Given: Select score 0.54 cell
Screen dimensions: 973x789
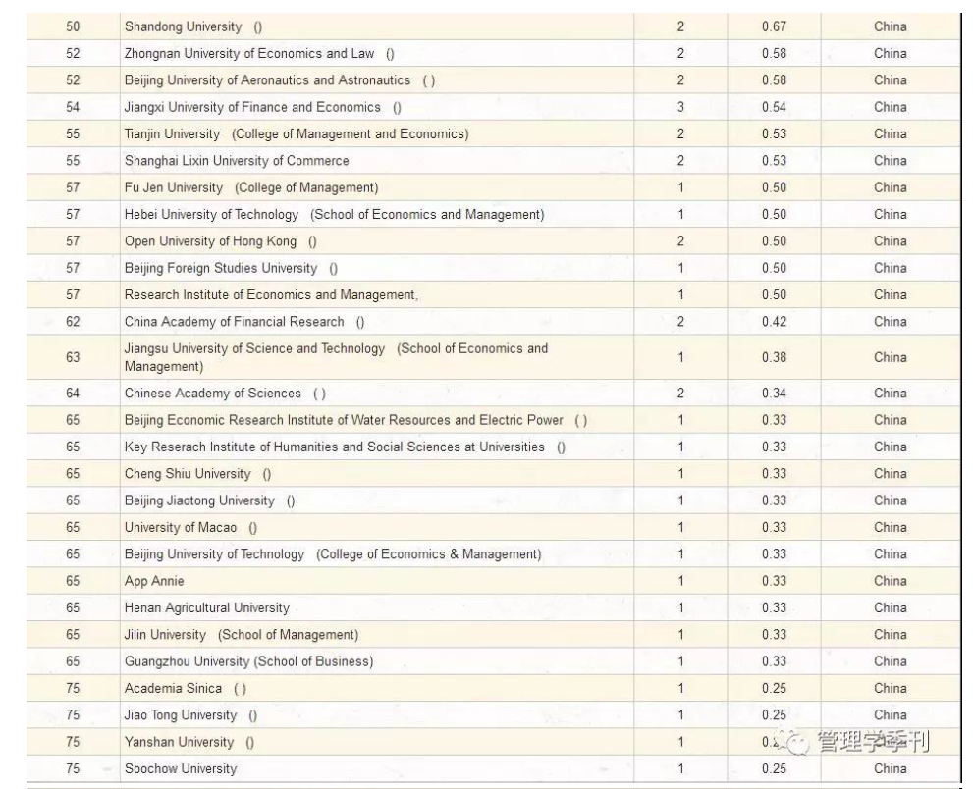Looking at the screenshot, I should (x=774, y=107).
